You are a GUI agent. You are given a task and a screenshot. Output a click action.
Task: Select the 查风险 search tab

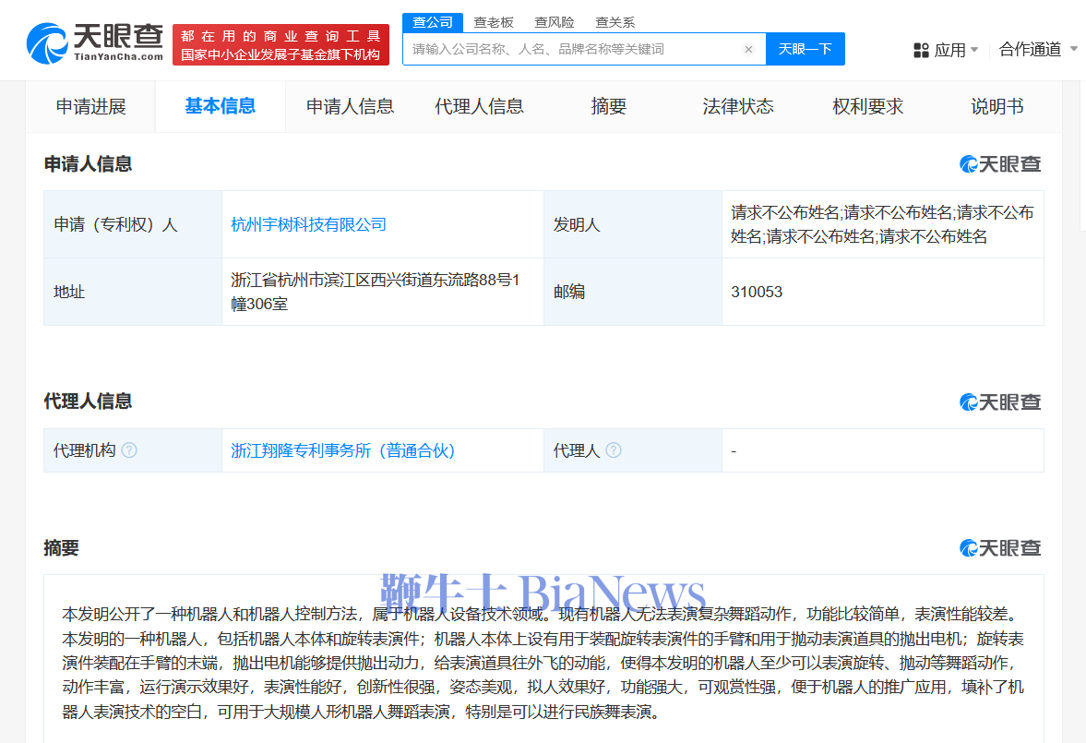555,22
